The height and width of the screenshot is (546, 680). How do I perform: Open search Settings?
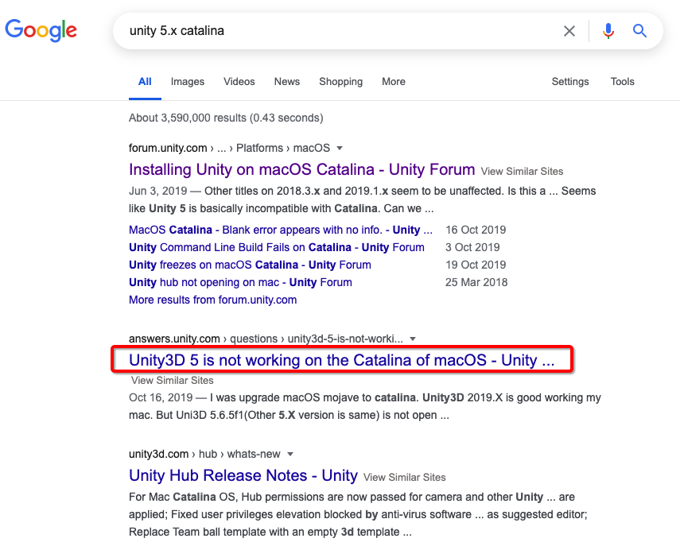(x=569, y=82)
